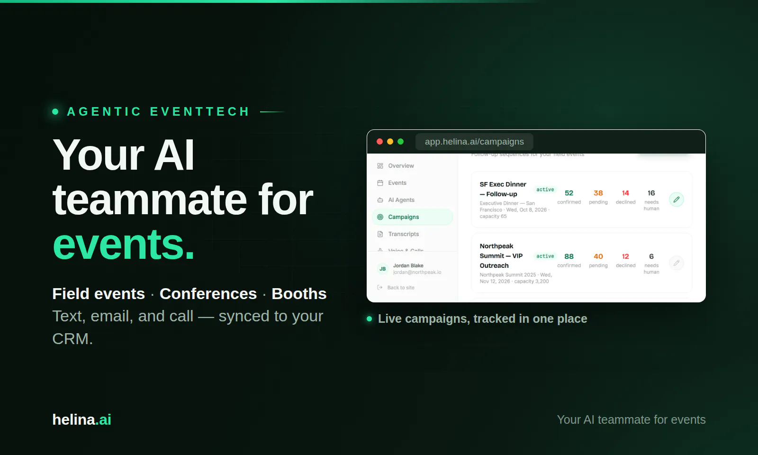758x455 pixels.
Task: Click the Overview grid icon
Action: 380,166
